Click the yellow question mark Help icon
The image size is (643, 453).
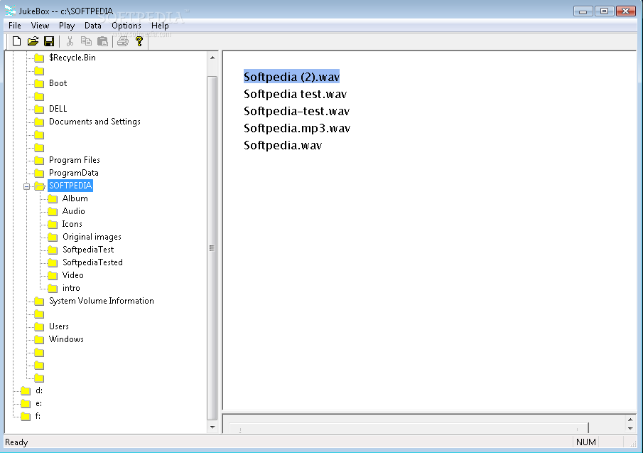[x=139, y=41]
